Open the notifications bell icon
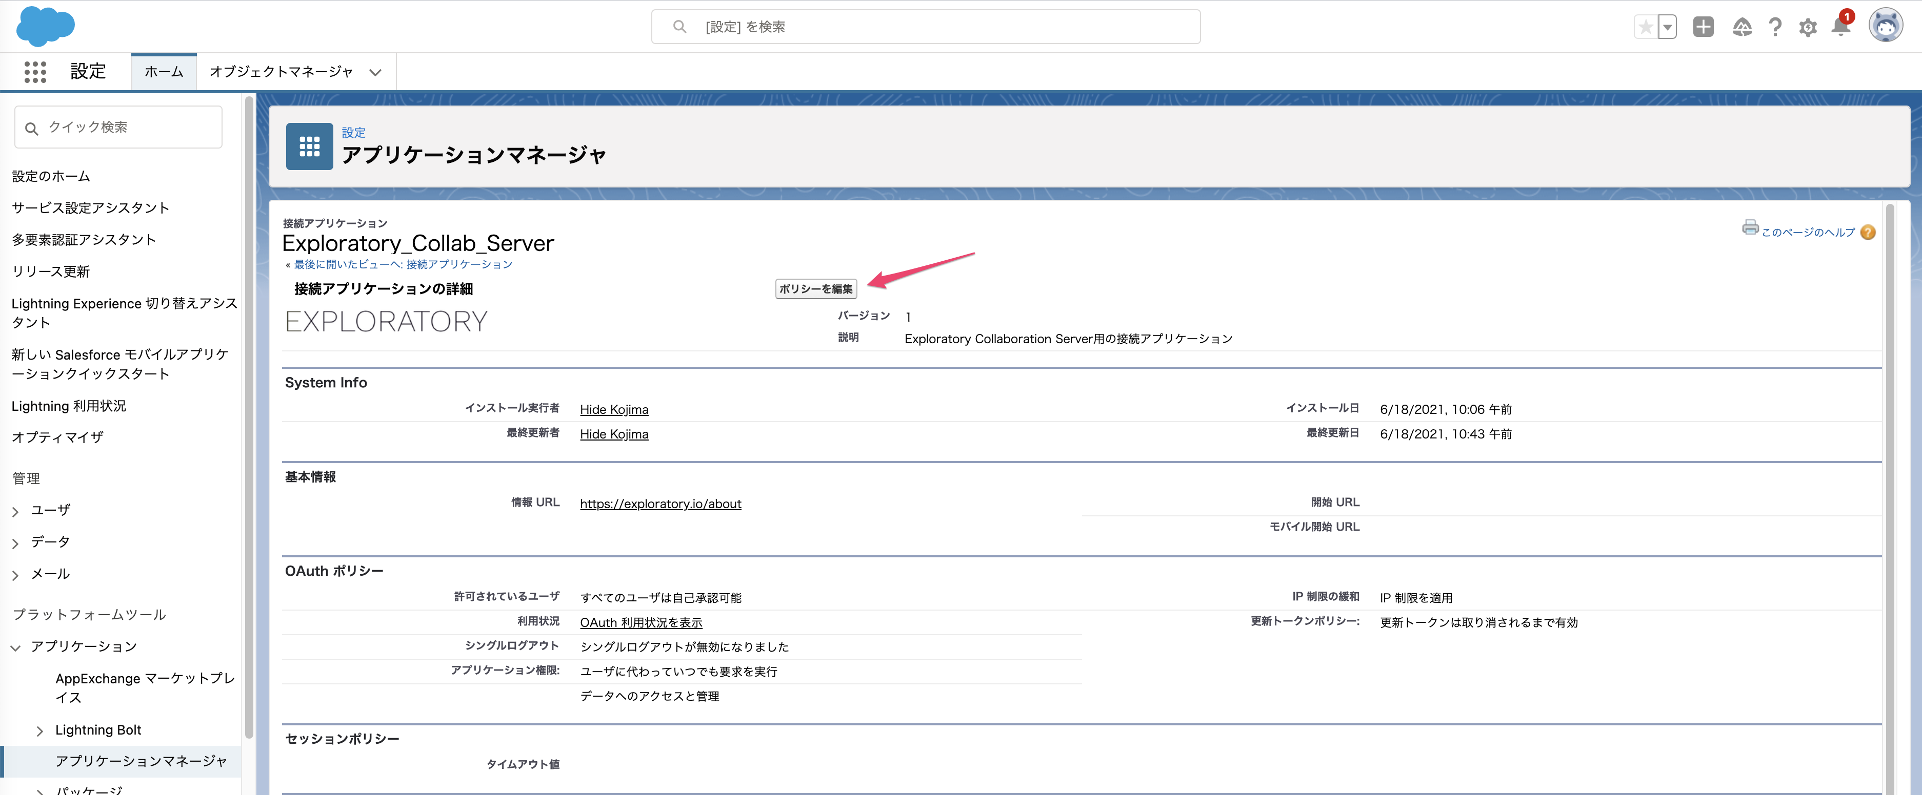Viewport: 1922px width, 795px height. coord(1840,27)
